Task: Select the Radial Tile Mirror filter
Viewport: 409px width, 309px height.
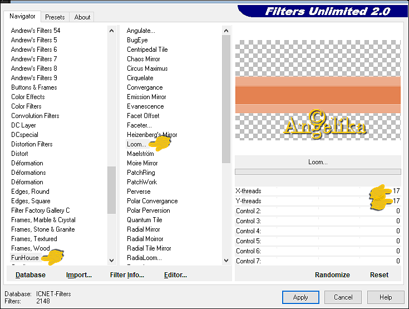Action: (x=149, y=248)
